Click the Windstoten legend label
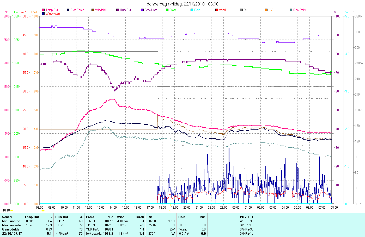Image resolution: width=365 pixels, height=237 pixels. coord(53,14)
